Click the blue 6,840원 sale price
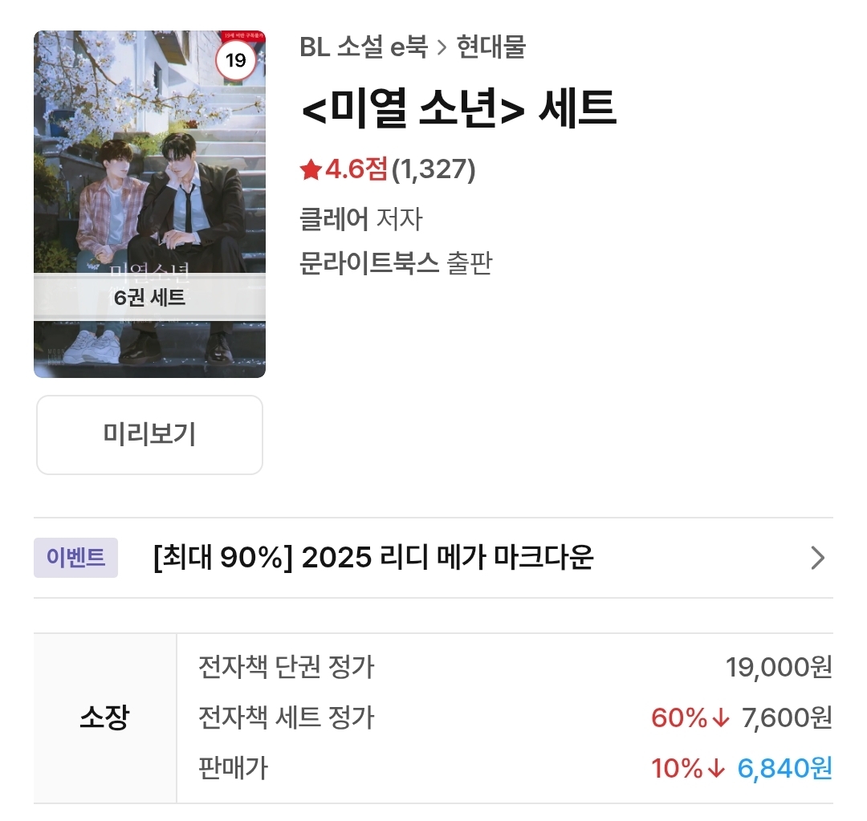 point(784,769)
